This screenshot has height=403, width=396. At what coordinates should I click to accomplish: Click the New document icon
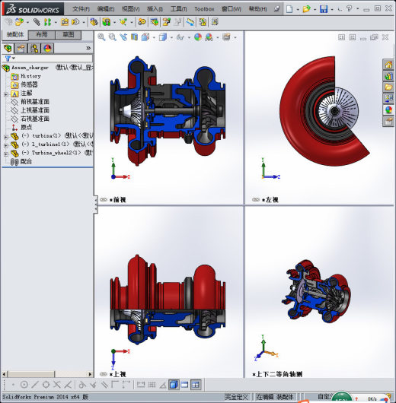coord(289,9)
